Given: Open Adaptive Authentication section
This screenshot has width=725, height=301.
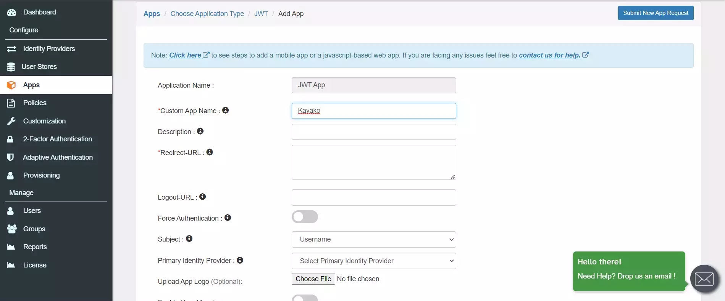Looking at the screenshot, I should click(58, 157).
